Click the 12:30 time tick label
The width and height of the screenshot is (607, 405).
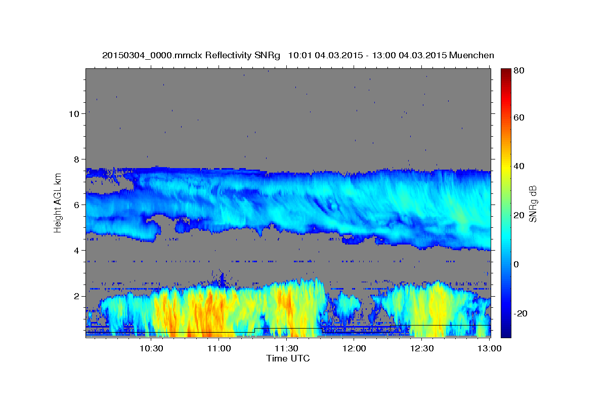coord(422,348)
